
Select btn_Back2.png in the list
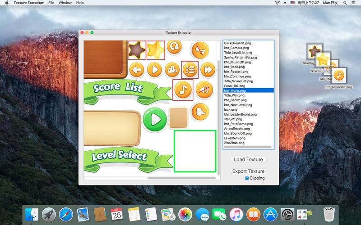(249, 100)
